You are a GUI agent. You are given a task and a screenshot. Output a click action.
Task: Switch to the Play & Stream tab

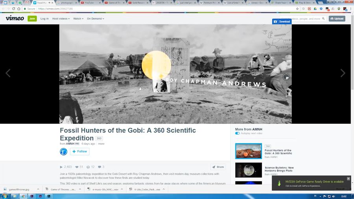[304, 3]
